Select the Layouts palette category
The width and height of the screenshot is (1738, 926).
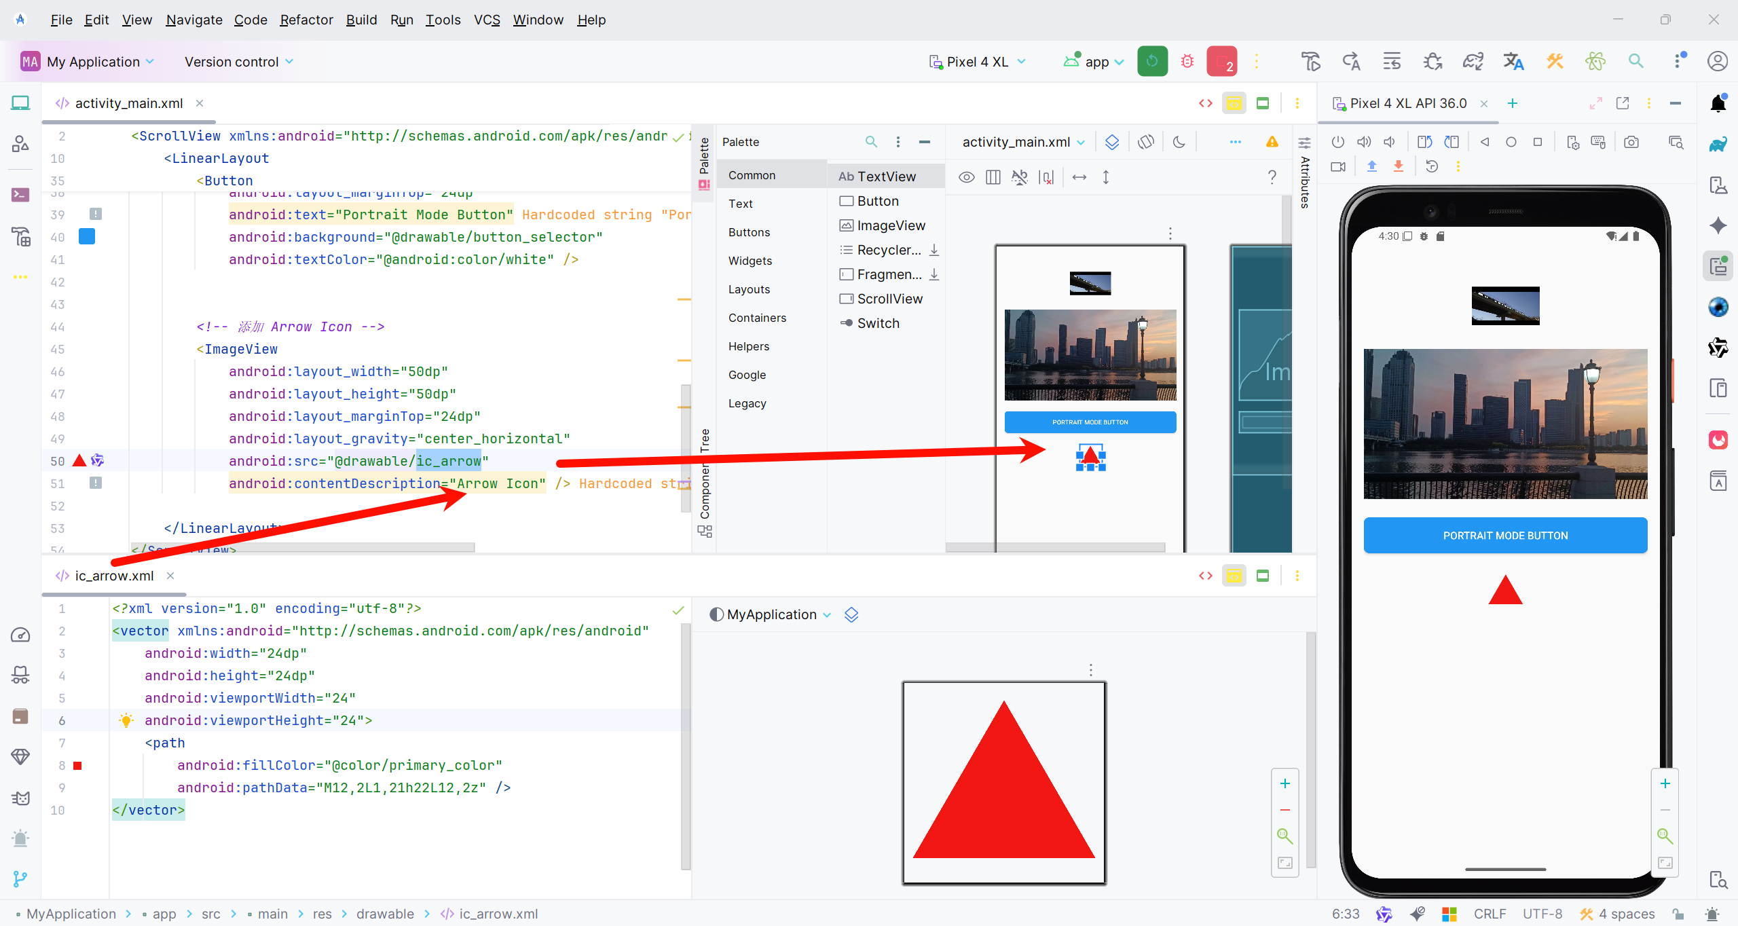(749, 289)
